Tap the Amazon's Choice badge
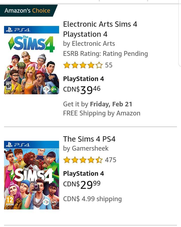This screenshot has height=227, width=181. coord(27,11)
